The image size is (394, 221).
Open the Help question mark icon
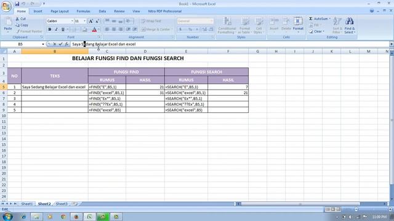[372, 11]
